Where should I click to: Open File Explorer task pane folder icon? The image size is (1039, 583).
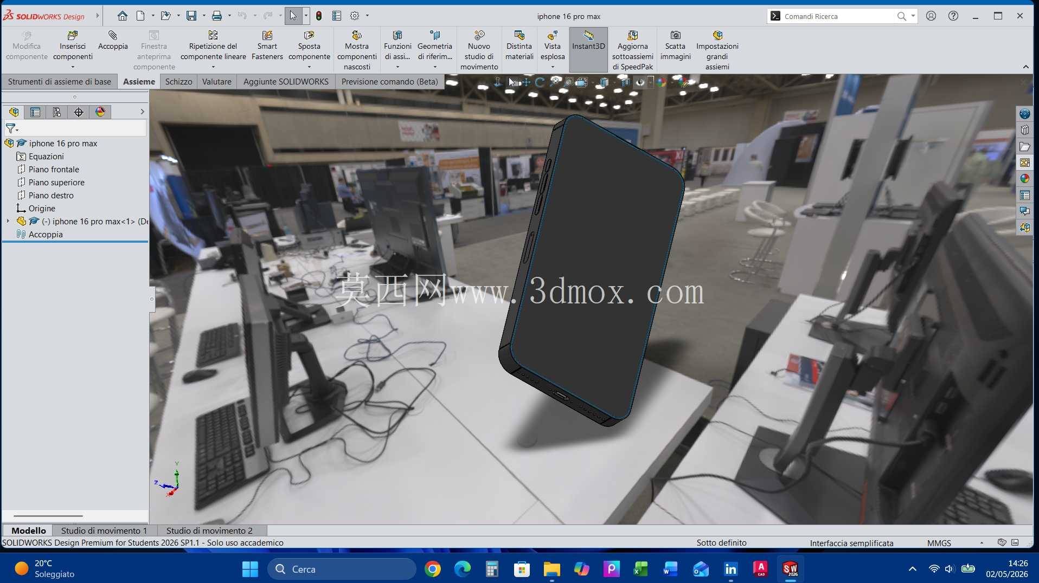click(x=1024, y=146)
